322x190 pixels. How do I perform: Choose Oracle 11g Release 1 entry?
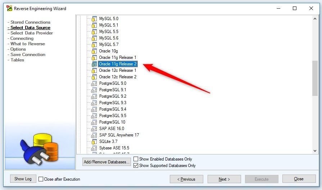117,57
